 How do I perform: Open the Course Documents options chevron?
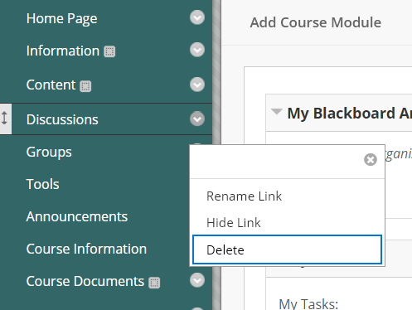click(197, 280)
